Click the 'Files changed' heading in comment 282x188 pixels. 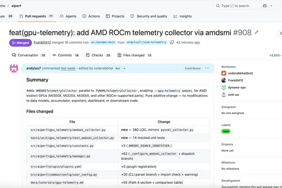click(x=40, y=111)
